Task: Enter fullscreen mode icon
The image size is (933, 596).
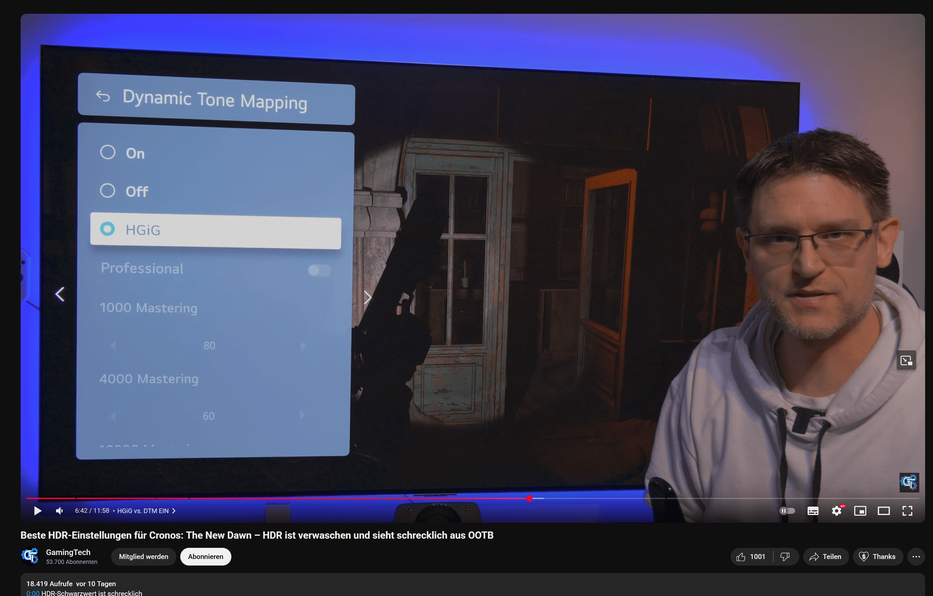Action: pos(907,511)
